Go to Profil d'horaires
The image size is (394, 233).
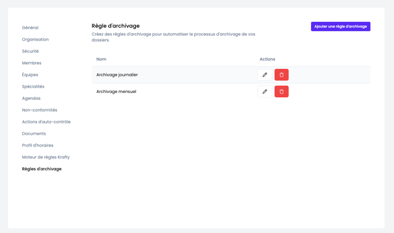pos(38,145)
